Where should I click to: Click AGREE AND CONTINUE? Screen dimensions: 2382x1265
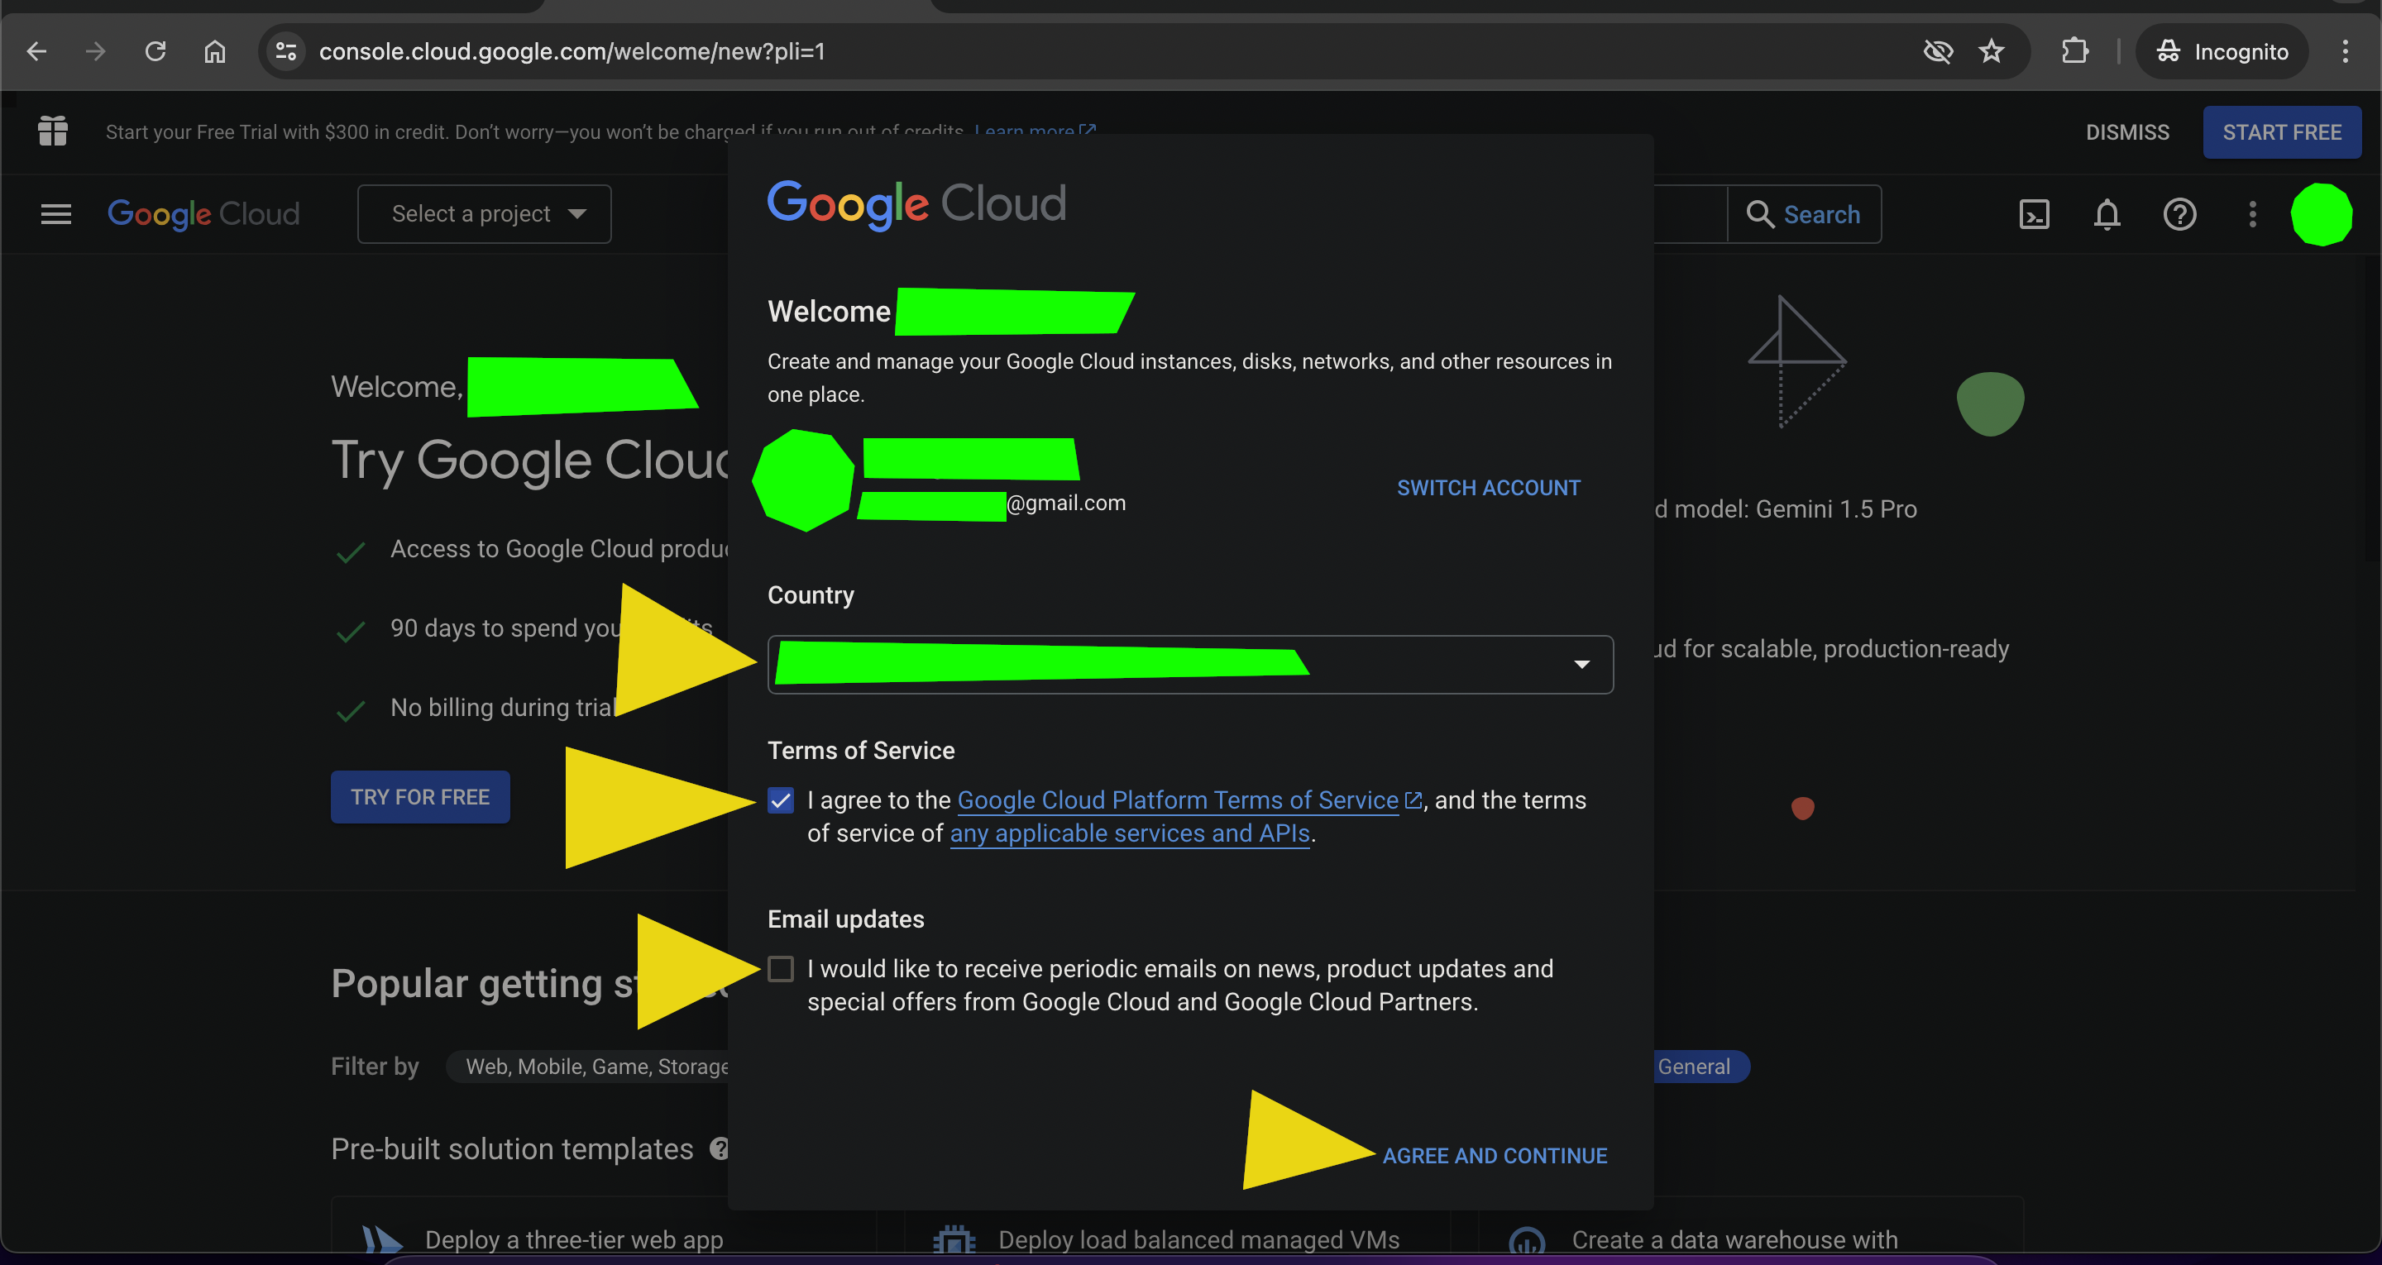point(1495,1156)
